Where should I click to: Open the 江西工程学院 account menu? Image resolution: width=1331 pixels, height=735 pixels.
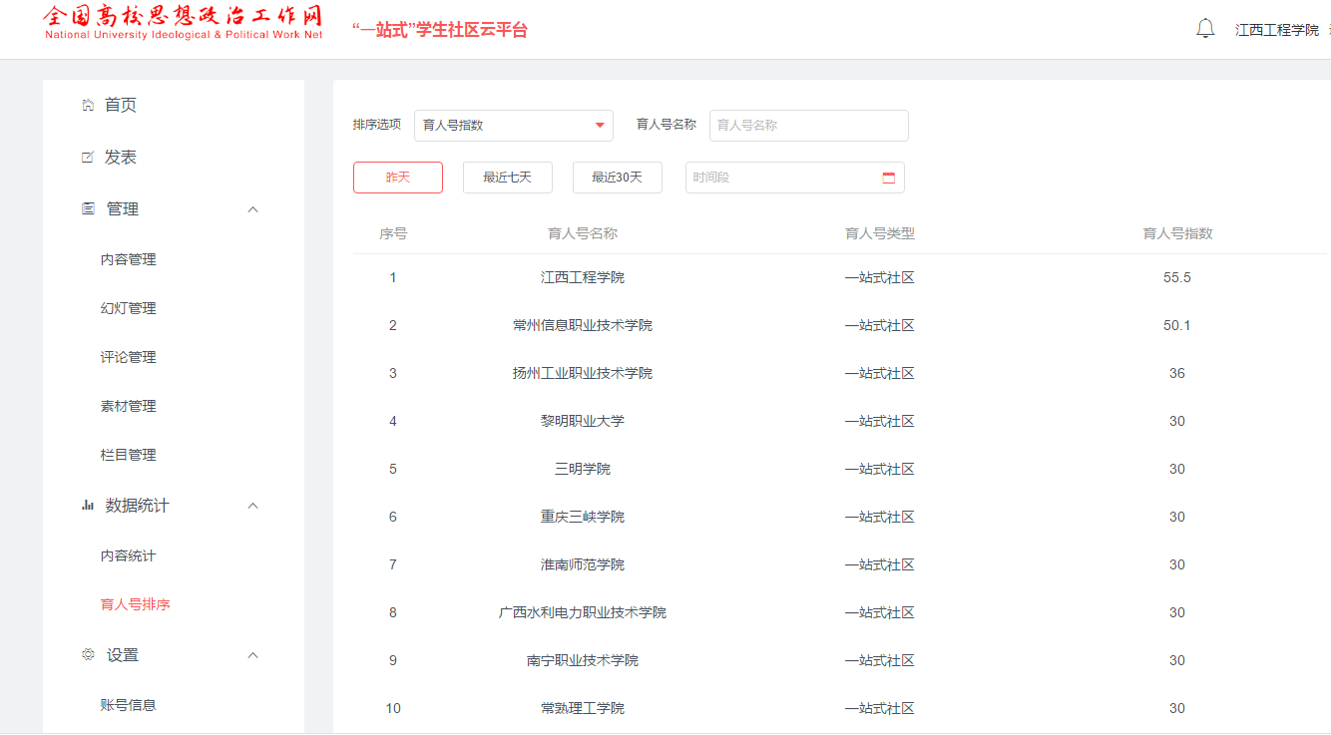[1277, 30]
